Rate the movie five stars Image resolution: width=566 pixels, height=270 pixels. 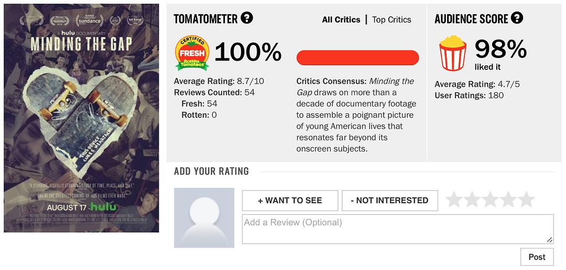tap(526, 199)
